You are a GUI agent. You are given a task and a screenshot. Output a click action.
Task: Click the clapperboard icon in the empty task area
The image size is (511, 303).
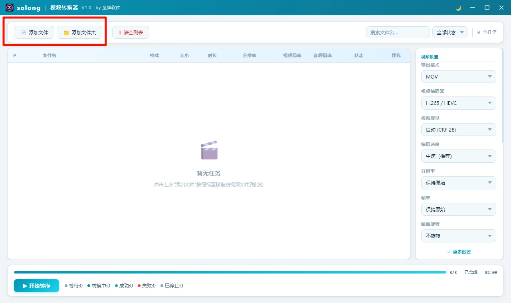click(x=208, y=149)
